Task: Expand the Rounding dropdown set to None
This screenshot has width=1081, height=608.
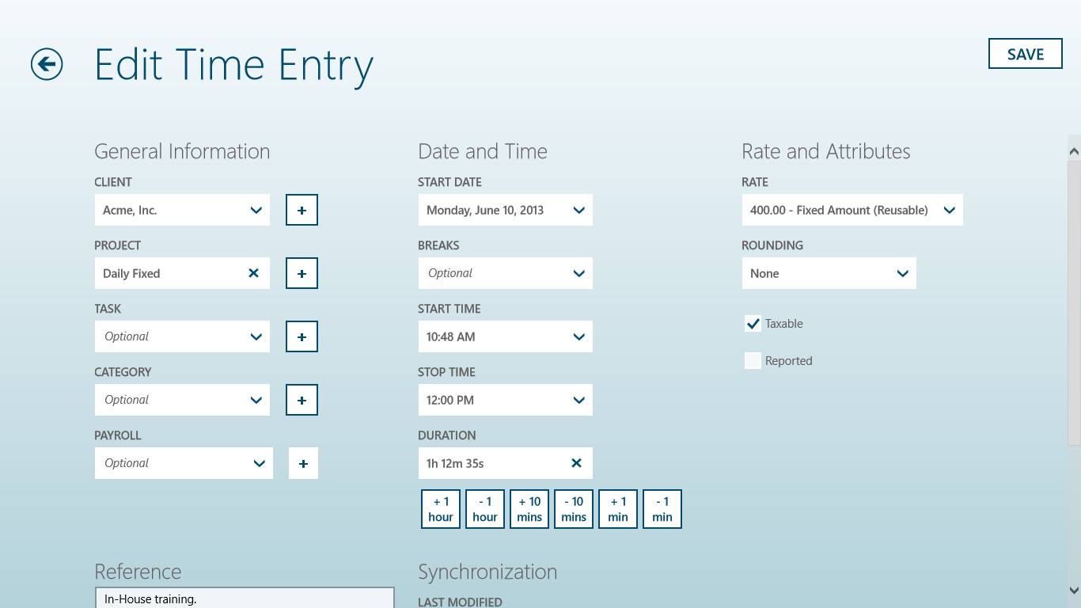Action: (x=829, y=274)
